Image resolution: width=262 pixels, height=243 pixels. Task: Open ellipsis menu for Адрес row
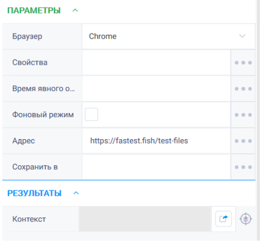pos(243,141)
